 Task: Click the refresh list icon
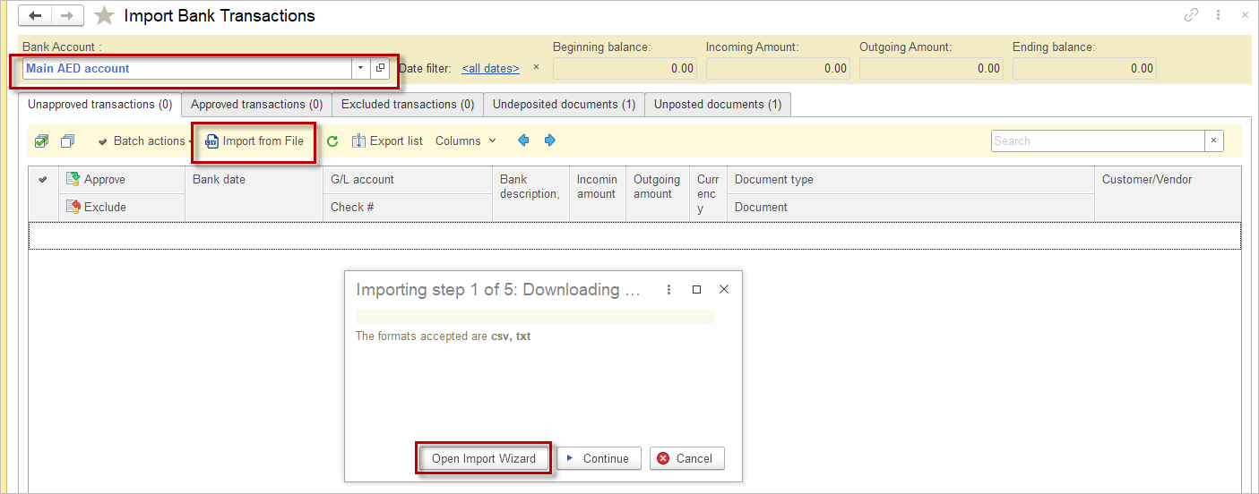point(332,141)
